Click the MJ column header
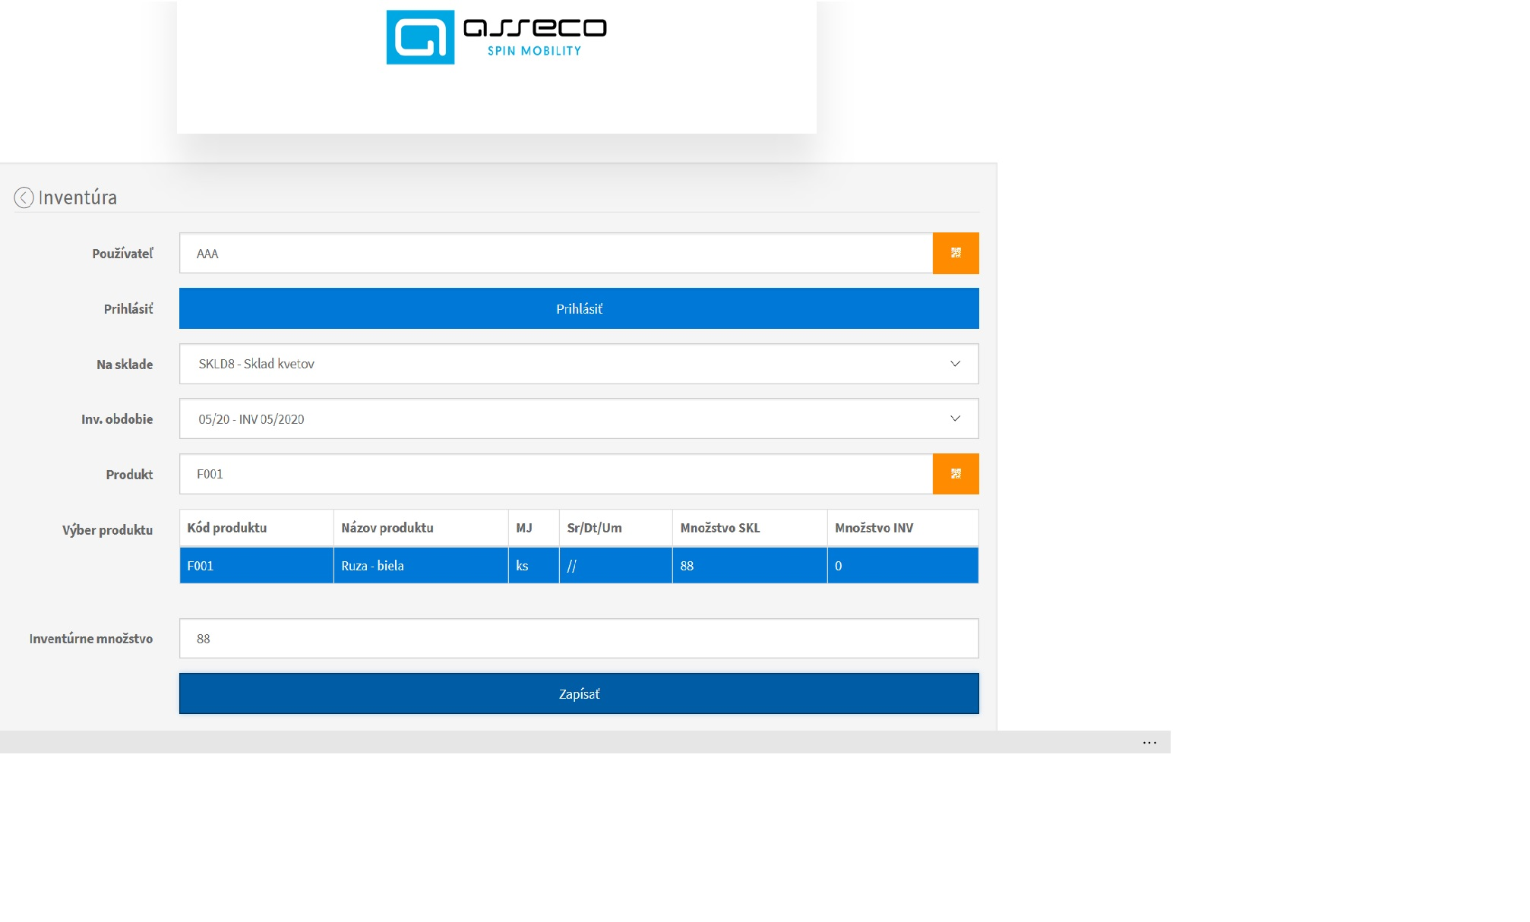The height and width of the screenshot is (922, 1530). click(x=534, y=528)
